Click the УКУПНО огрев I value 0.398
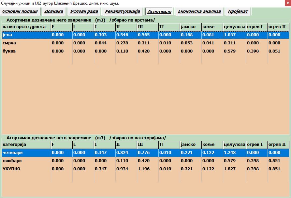This screenshot has height=198, width=291. 253,169
